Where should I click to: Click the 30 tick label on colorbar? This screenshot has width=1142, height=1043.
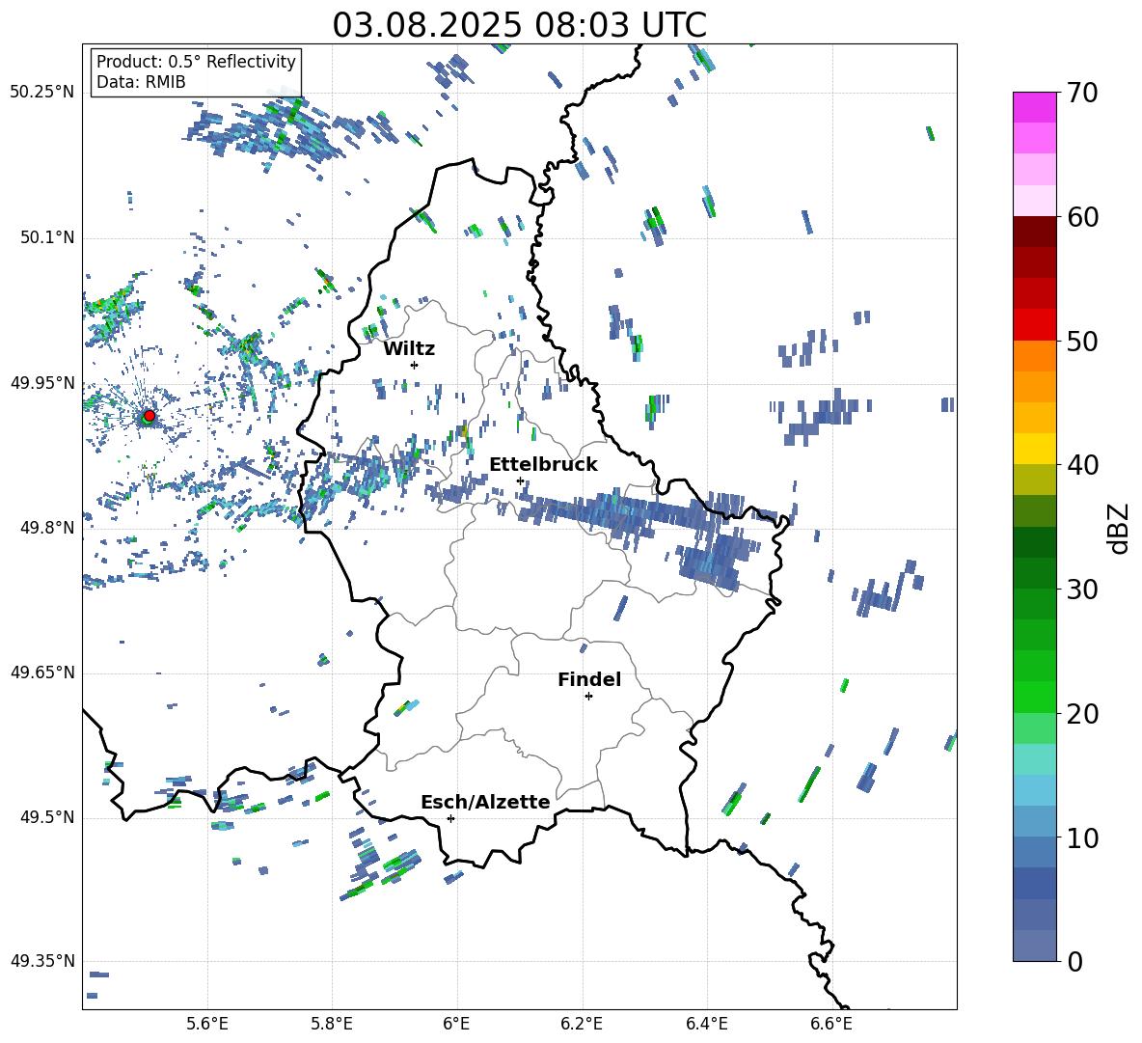click(x=1082, y=590)
